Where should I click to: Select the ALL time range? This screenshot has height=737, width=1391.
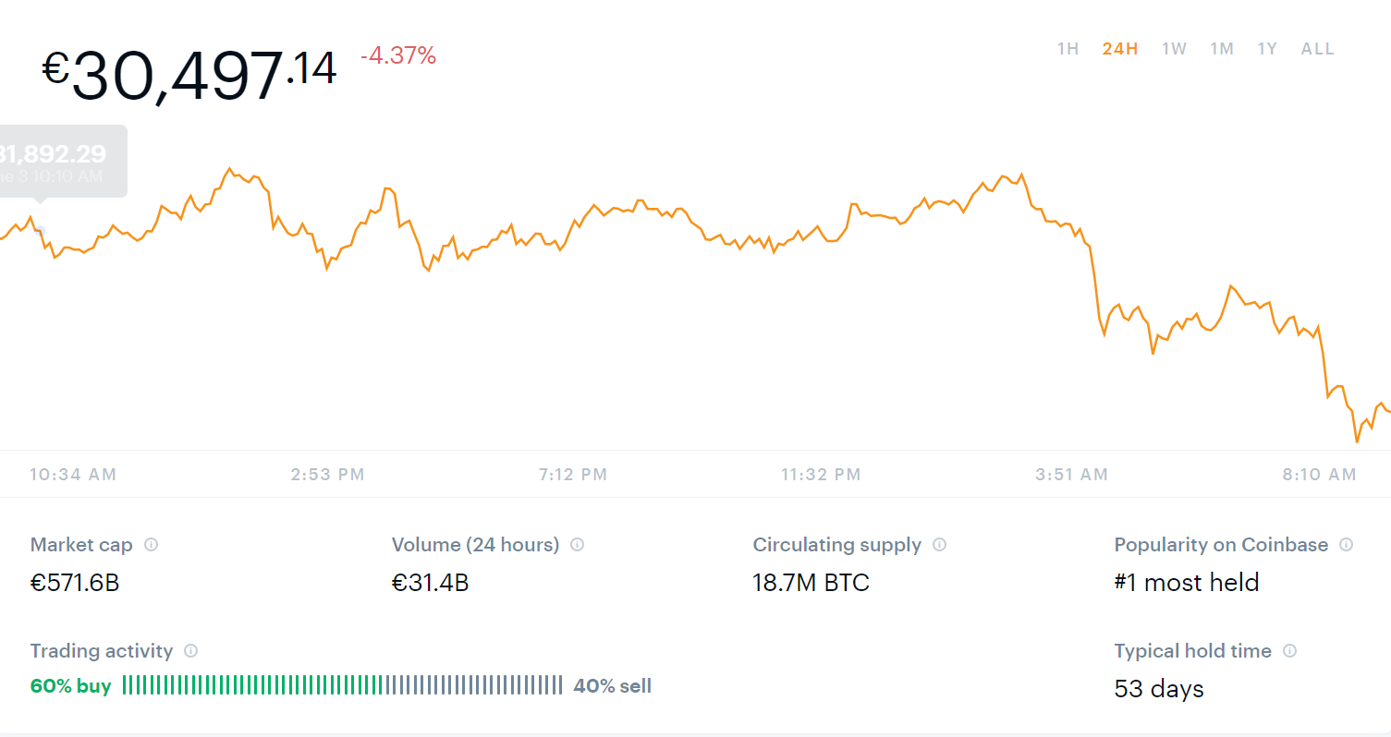pos(1317,49)
